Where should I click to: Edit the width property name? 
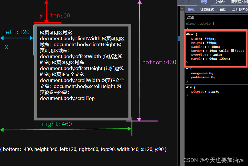click(x=196, y=39)
